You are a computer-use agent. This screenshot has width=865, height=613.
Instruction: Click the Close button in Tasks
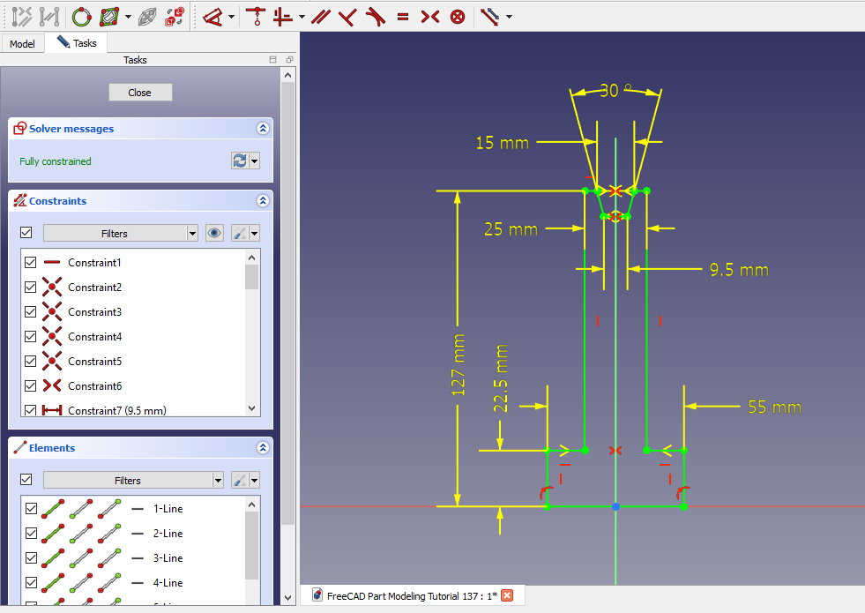(x=140, y=93)
